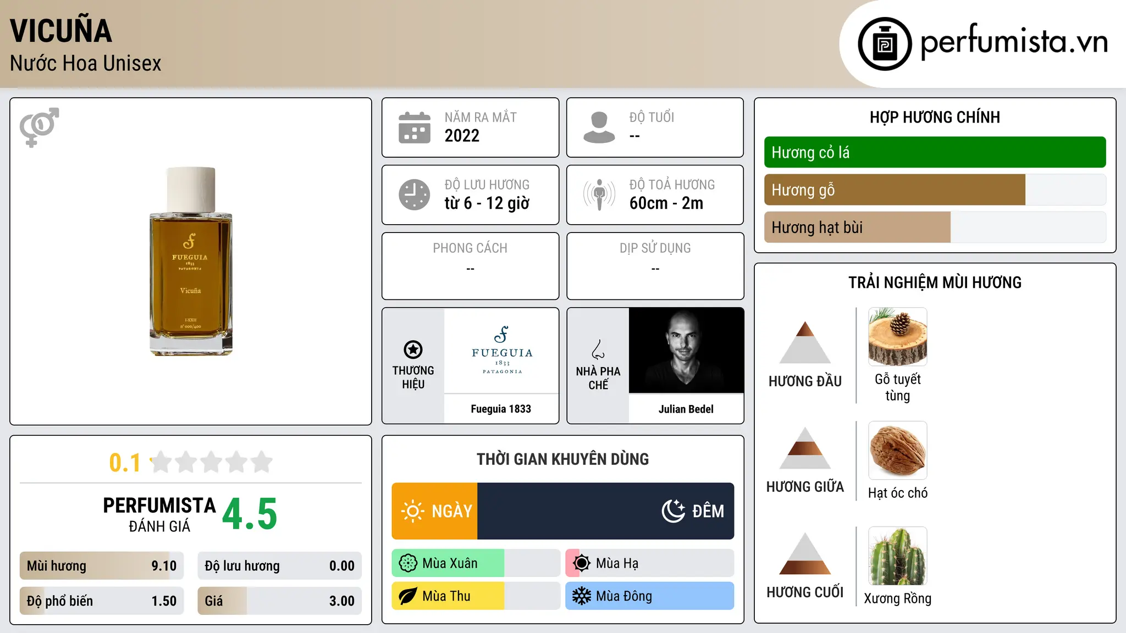Click the sun icon beside NGÀY
The image size is (1126, 633).
412,511
